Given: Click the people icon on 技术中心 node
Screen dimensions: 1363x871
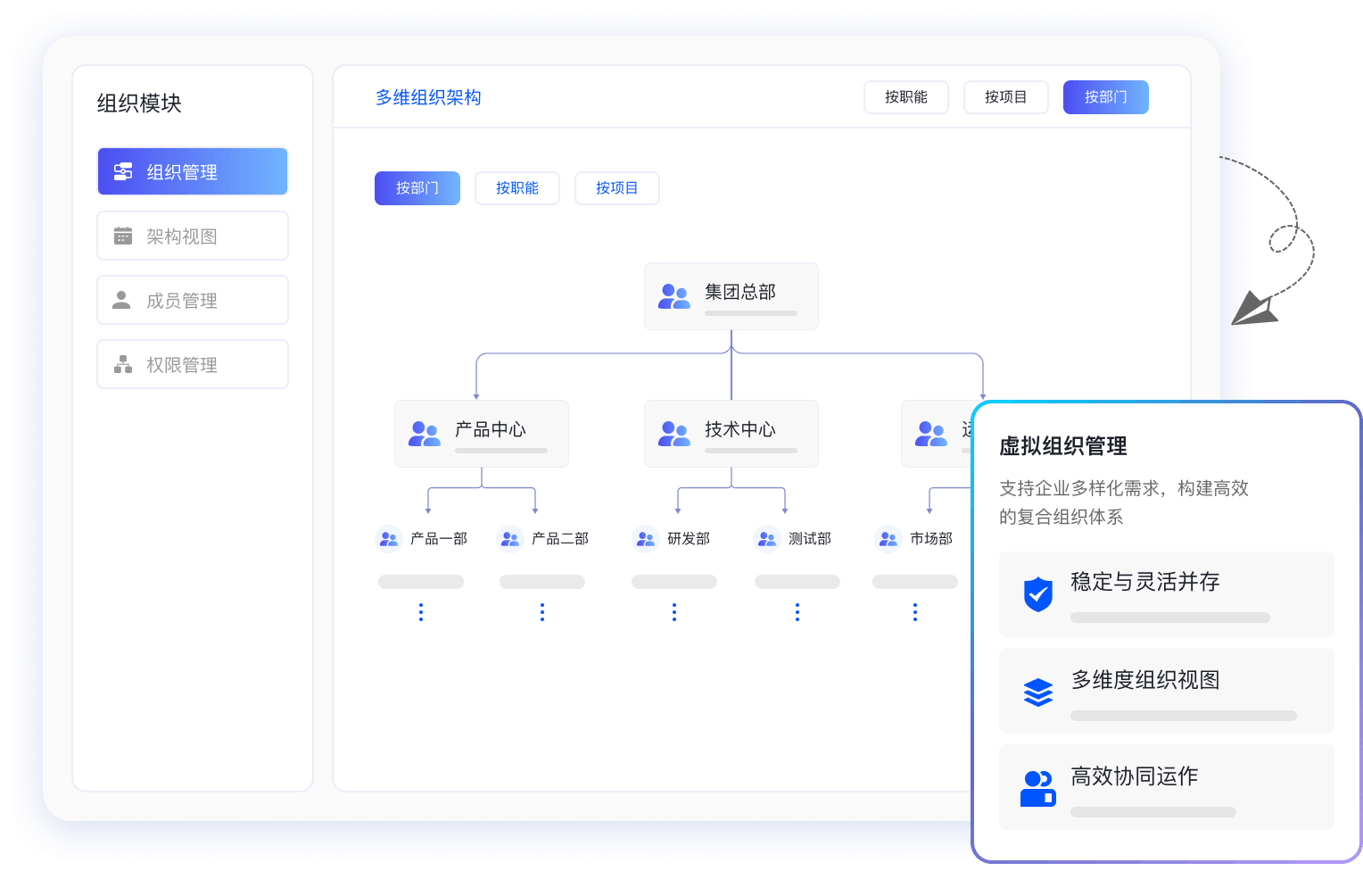Looking at the screenshot, I should [674, 434].
